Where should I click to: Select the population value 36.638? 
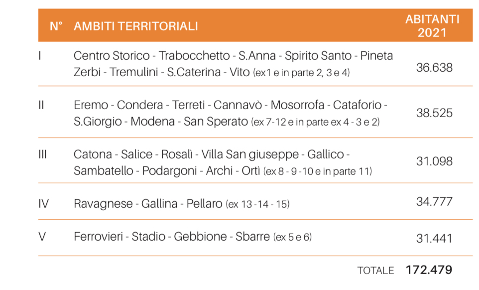(x=434, y=67)
